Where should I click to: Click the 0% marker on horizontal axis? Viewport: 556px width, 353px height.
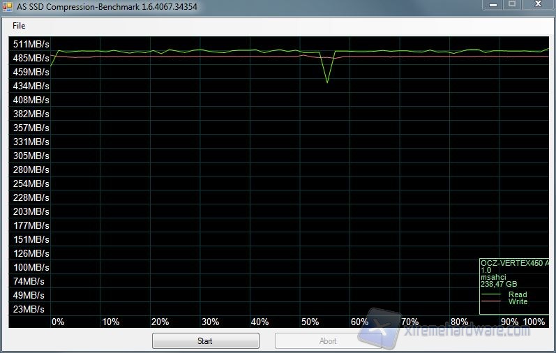click(58, 322)
